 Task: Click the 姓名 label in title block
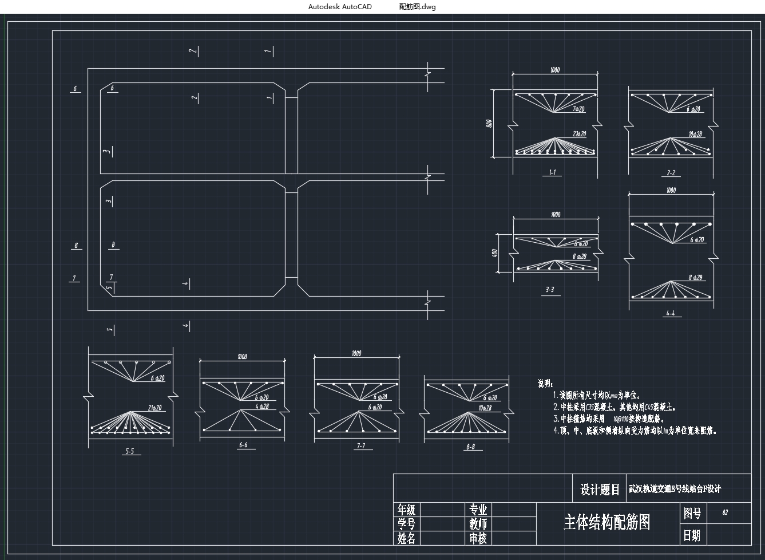[x=406, y=538]
